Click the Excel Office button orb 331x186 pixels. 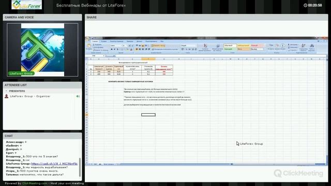tap(87, 39)
